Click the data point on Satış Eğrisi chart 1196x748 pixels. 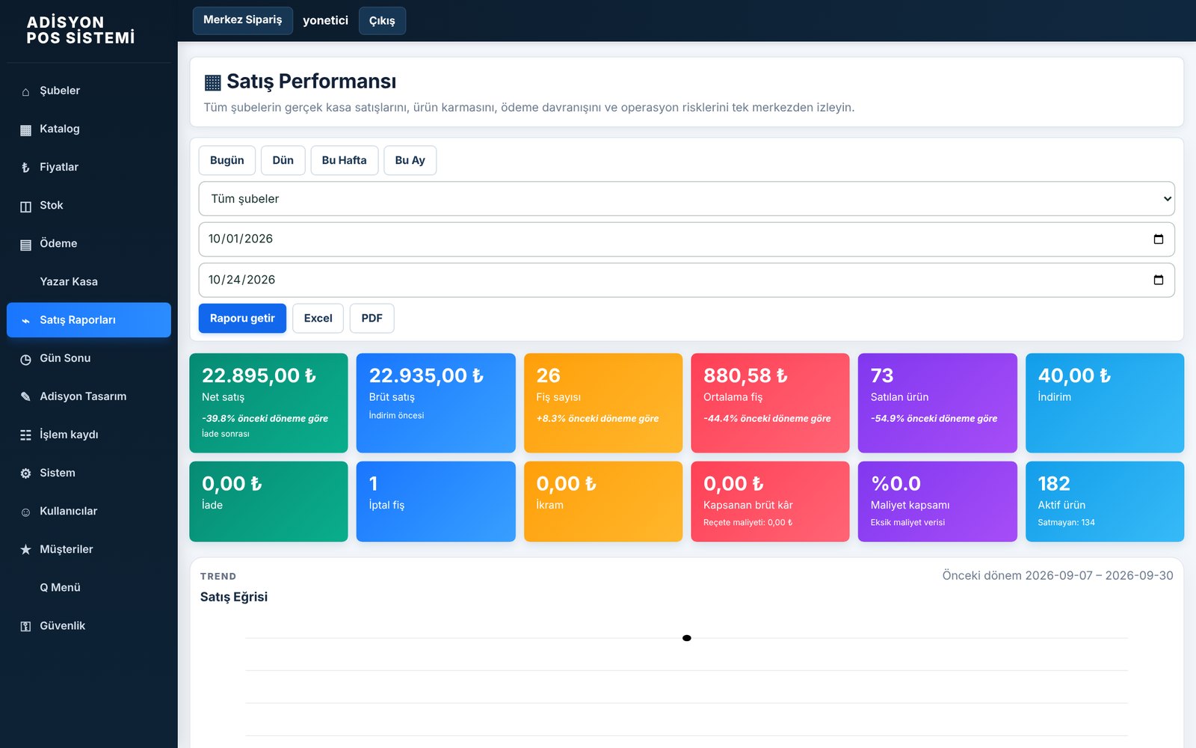pos(687,638)
